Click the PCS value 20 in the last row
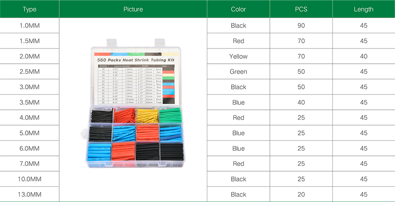The image size is (395, 202). (301, 194)
